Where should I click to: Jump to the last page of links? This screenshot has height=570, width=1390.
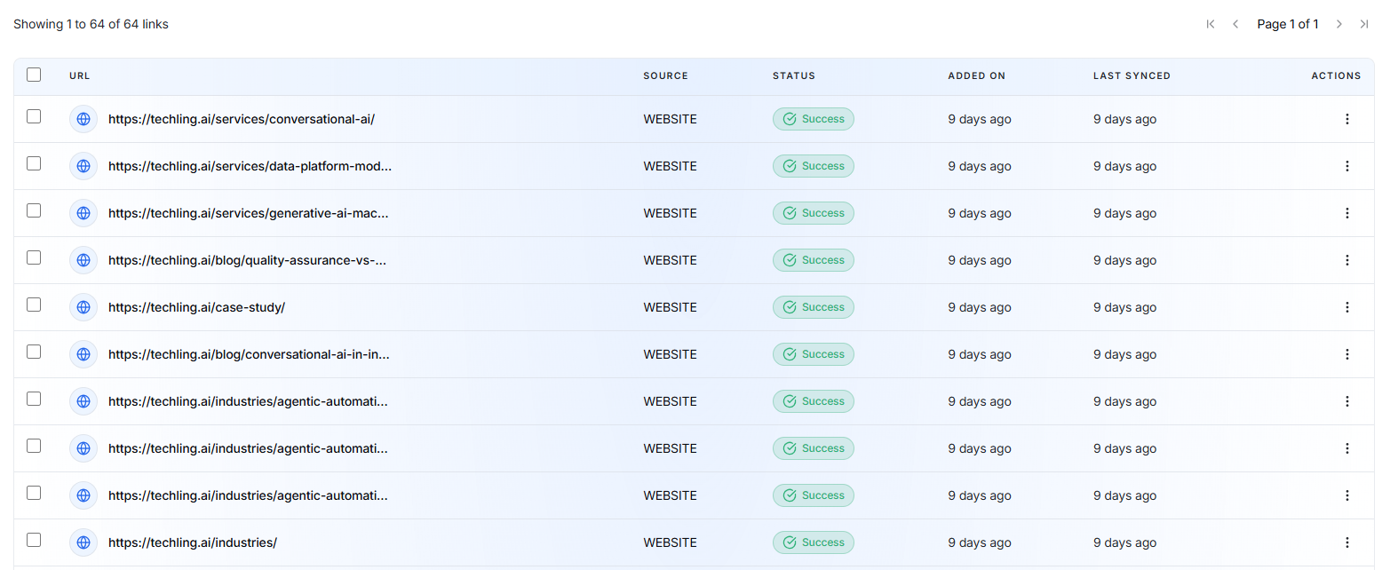pos(1364,24)
